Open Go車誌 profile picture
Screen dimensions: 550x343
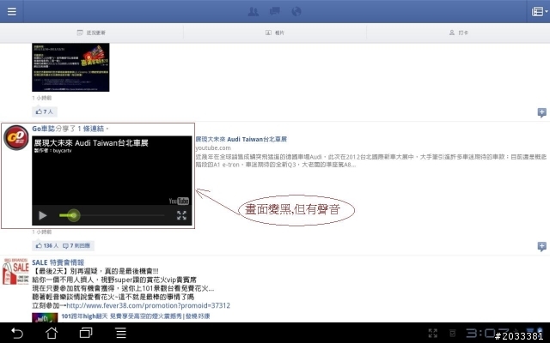(15, 137)
